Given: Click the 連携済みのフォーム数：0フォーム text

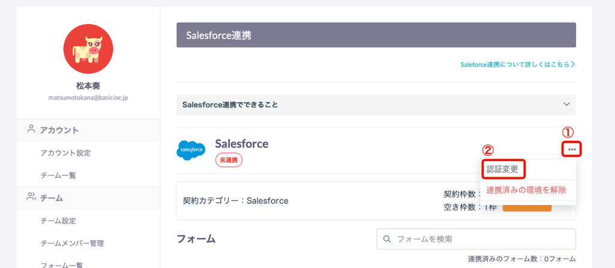Looking at the screenshot, I should pyautogui.click(x=522, y=259).
